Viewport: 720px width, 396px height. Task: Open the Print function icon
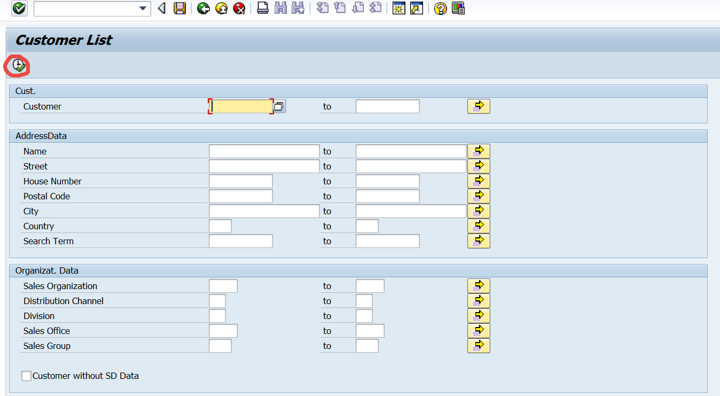262,9
